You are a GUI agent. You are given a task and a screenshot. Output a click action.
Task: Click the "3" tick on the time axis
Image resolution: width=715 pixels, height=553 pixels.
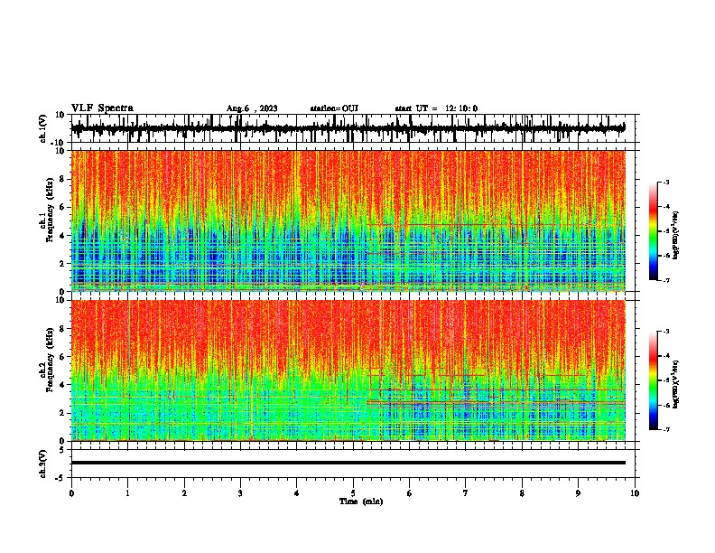[240, 493]
